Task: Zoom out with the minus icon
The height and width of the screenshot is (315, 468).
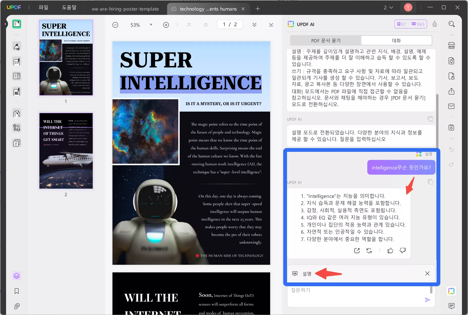Action: click(115, 25)
